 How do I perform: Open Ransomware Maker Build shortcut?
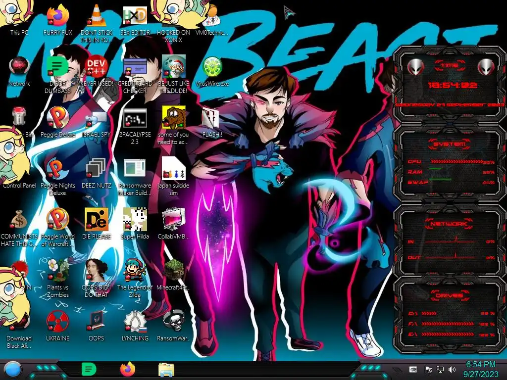[x=135, y=177]
